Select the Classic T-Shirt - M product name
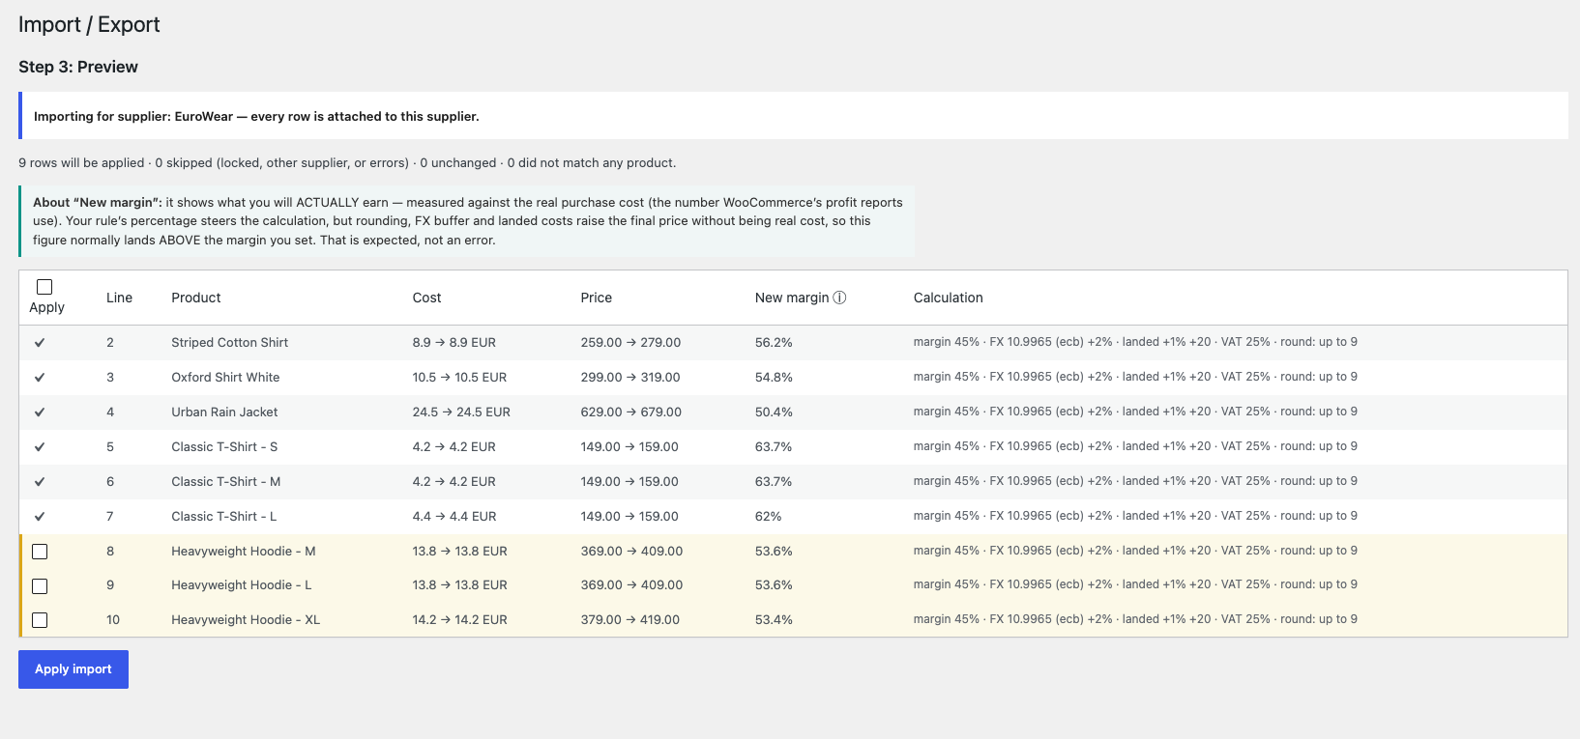This screenshot has width=1580, height=739. [226, 481]
